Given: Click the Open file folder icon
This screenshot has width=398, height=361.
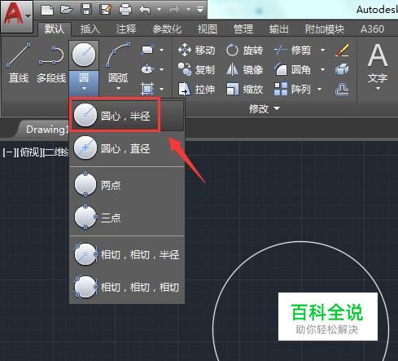Looking at the screenshot, I should click(67, 10).
